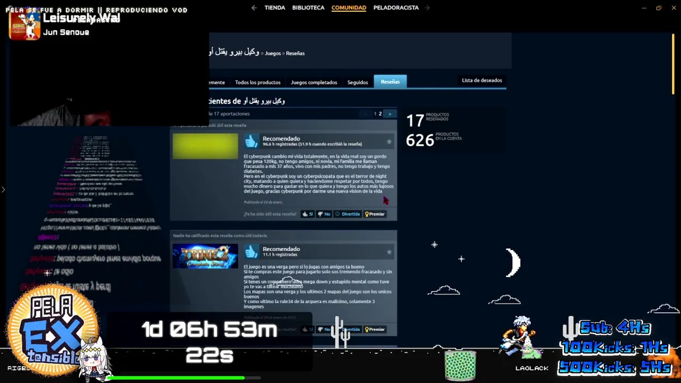Restore down the Steam window

[659, 7]
